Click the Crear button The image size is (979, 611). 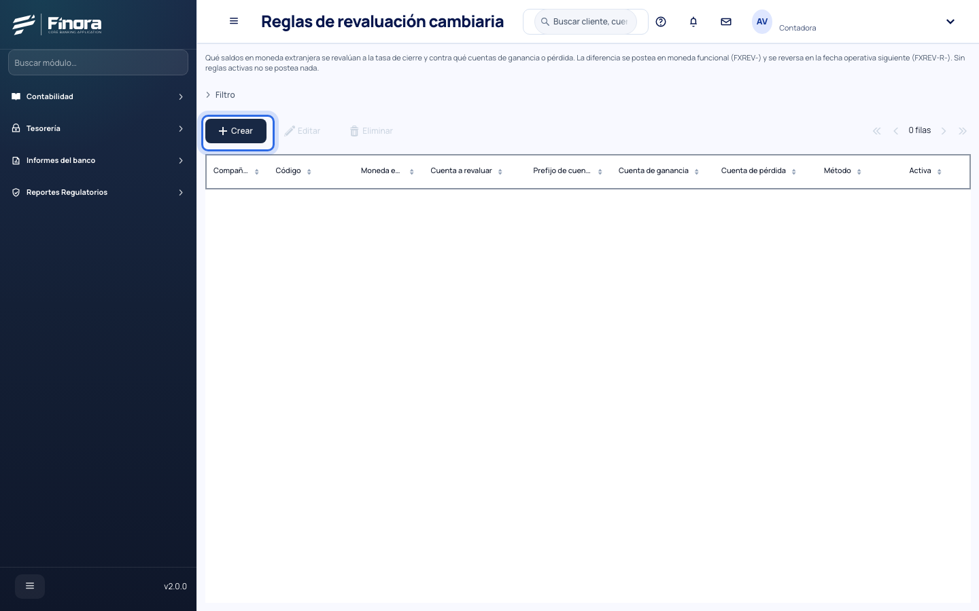(236, 131)
